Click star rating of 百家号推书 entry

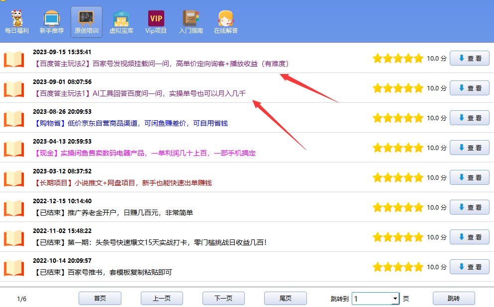[x=397, y=267]
